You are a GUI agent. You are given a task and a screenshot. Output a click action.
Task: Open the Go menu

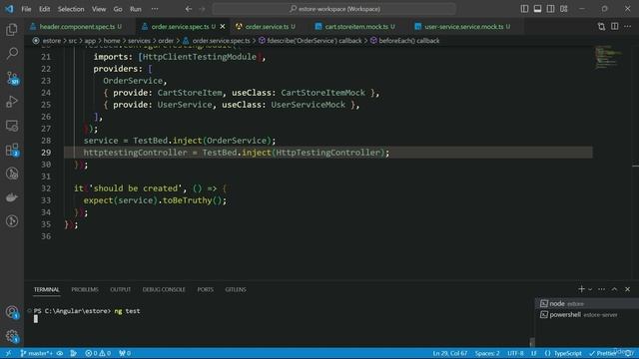click(x=118, y=9)
